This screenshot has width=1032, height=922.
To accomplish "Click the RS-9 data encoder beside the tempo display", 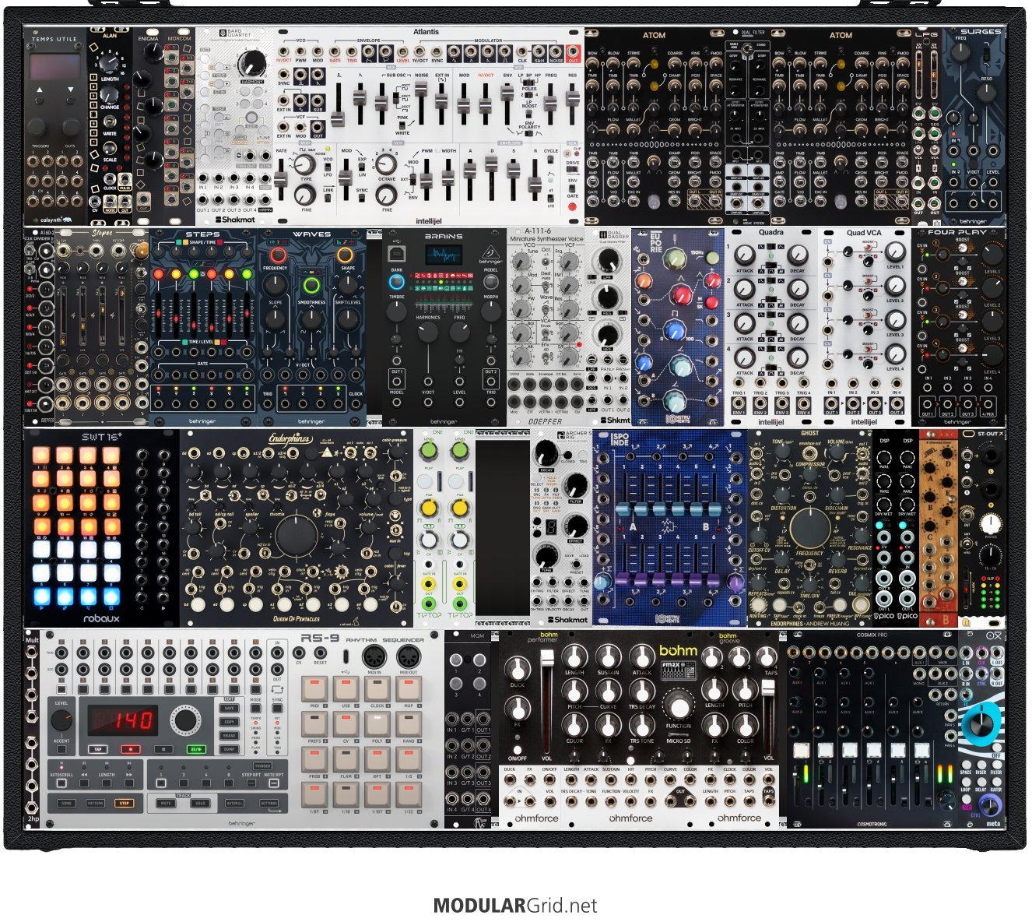I will tap(184, 720).
